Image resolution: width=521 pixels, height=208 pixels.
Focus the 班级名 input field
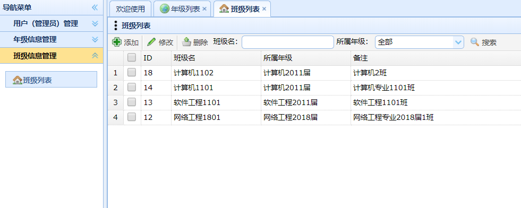[288, 42]
